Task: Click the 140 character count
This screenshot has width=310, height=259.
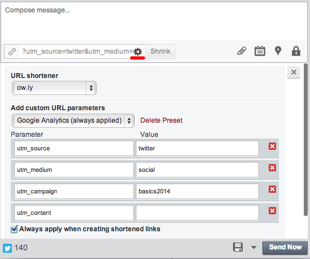Action: point(21,248)
